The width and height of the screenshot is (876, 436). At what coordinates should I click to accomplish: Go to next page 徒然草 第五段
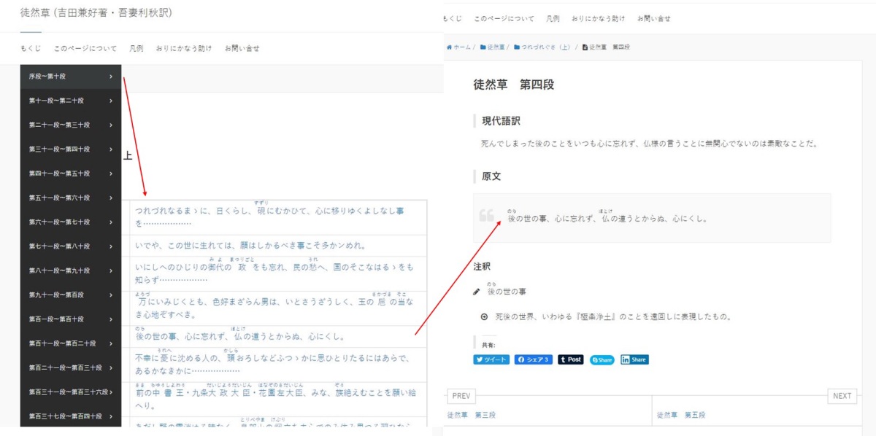click(681, 415)
